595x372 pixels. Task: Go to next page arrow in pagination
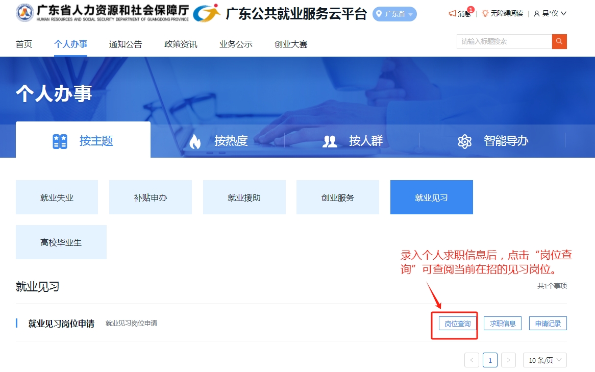pyautogui.click(x=508, y=360)
